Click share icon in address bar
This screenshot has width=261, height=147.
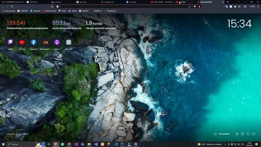pos(189,7)
